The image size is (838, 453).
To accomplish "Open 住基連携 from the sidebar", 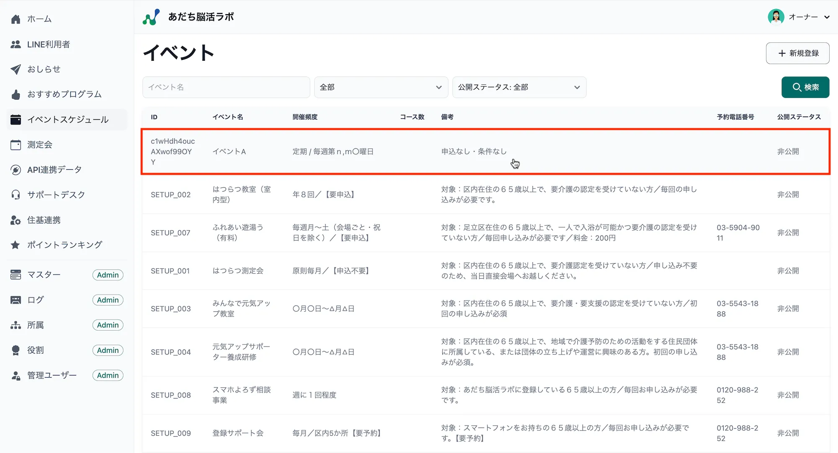I will (x=44, y=220).
